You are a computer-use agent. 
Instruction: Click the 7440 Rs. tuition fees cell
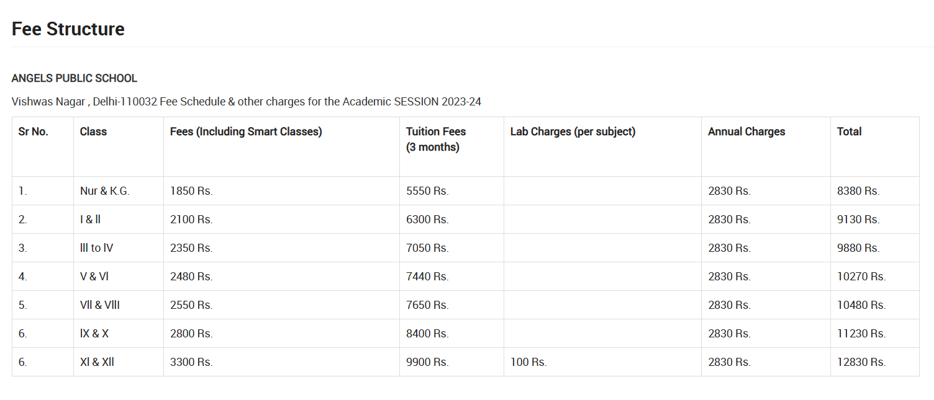click(x=427, y=277)
